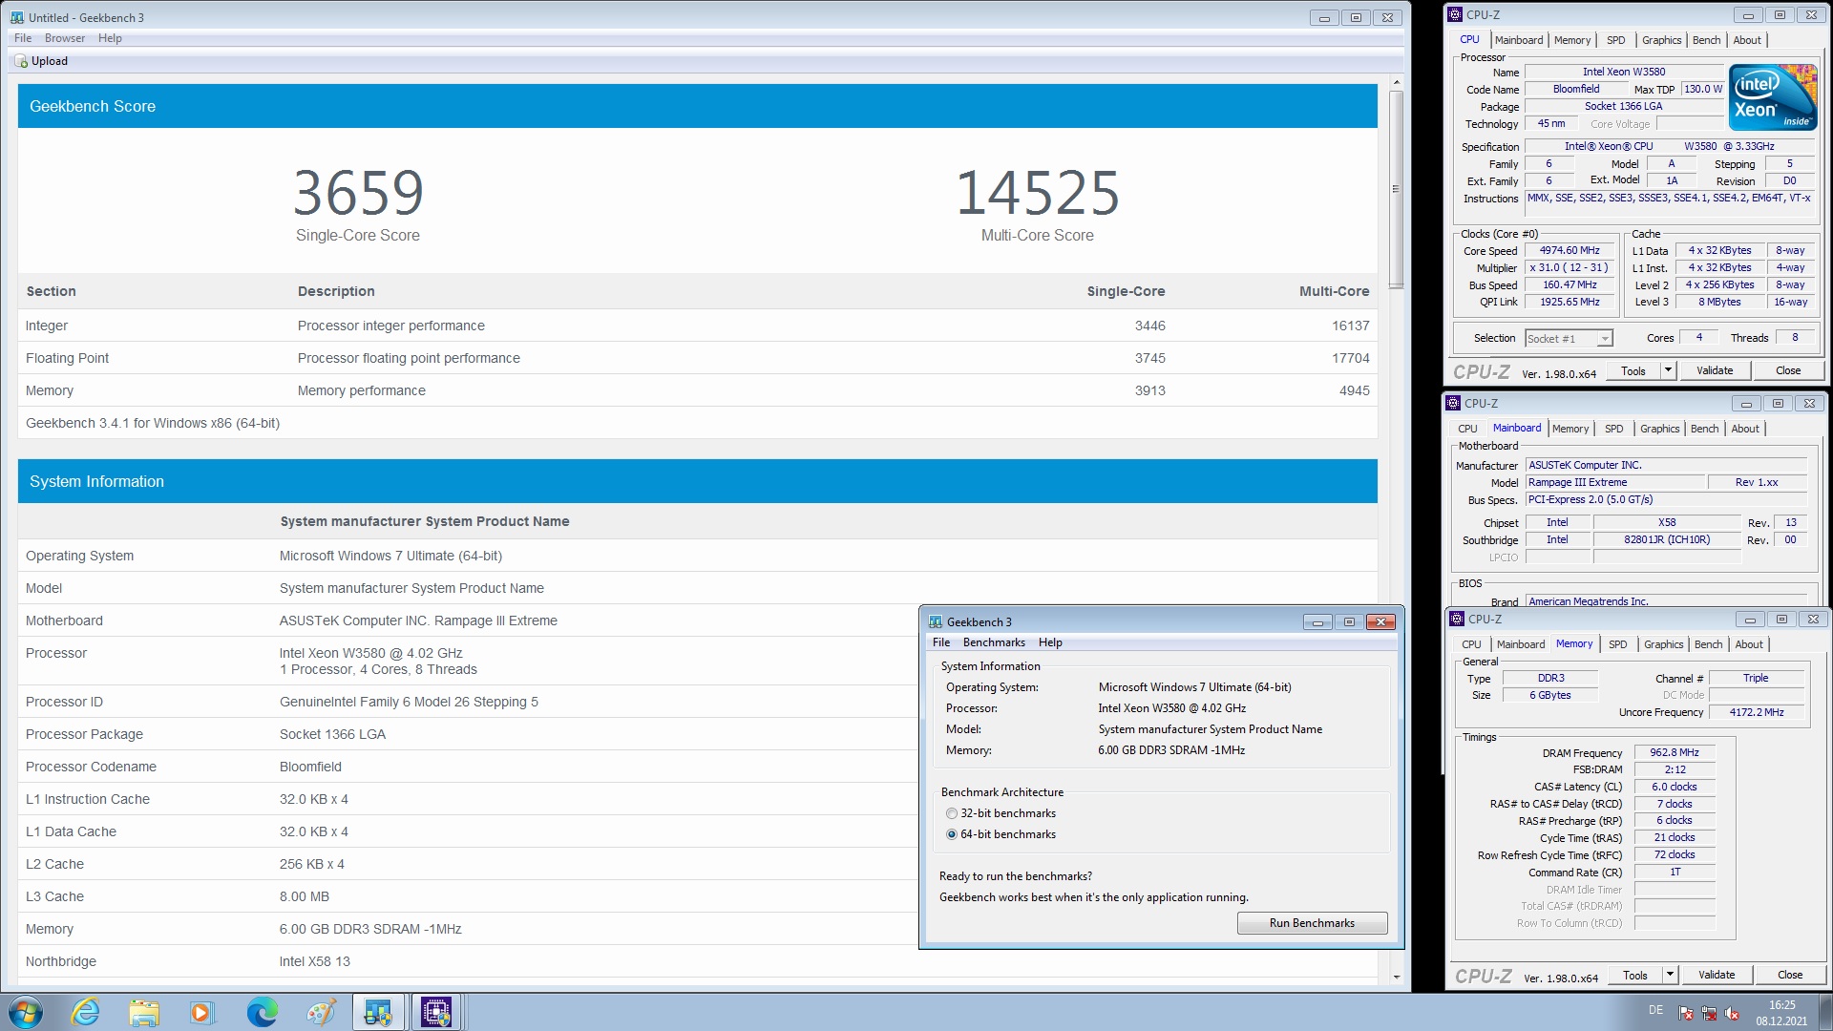This screenshot has height=1031, width=1833.
Task: Click the Run Benchmarks button
Action: (1312, 923)
